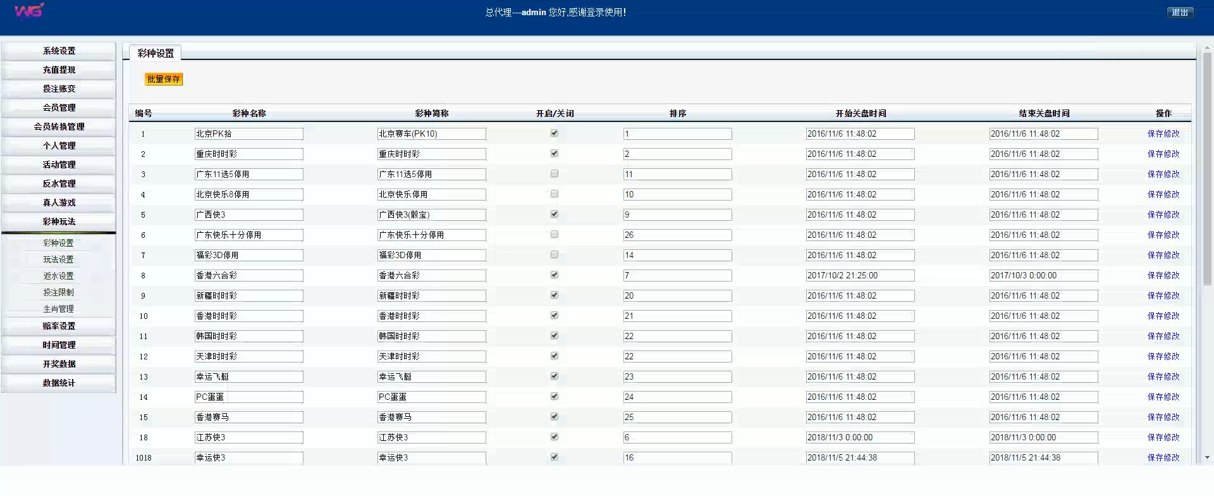Toggle the enable checkbox for 香港六合彩

point(555,275)
